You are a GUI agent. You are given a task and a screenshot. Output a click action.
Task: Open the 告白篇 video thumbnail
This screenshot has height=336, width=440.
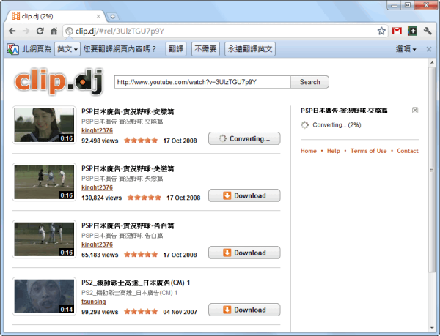point(44,239)
